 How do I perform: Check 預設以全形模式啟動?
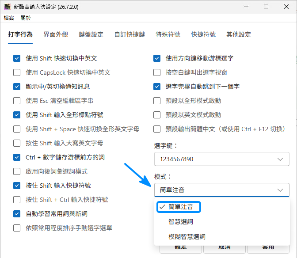(157, 101)
